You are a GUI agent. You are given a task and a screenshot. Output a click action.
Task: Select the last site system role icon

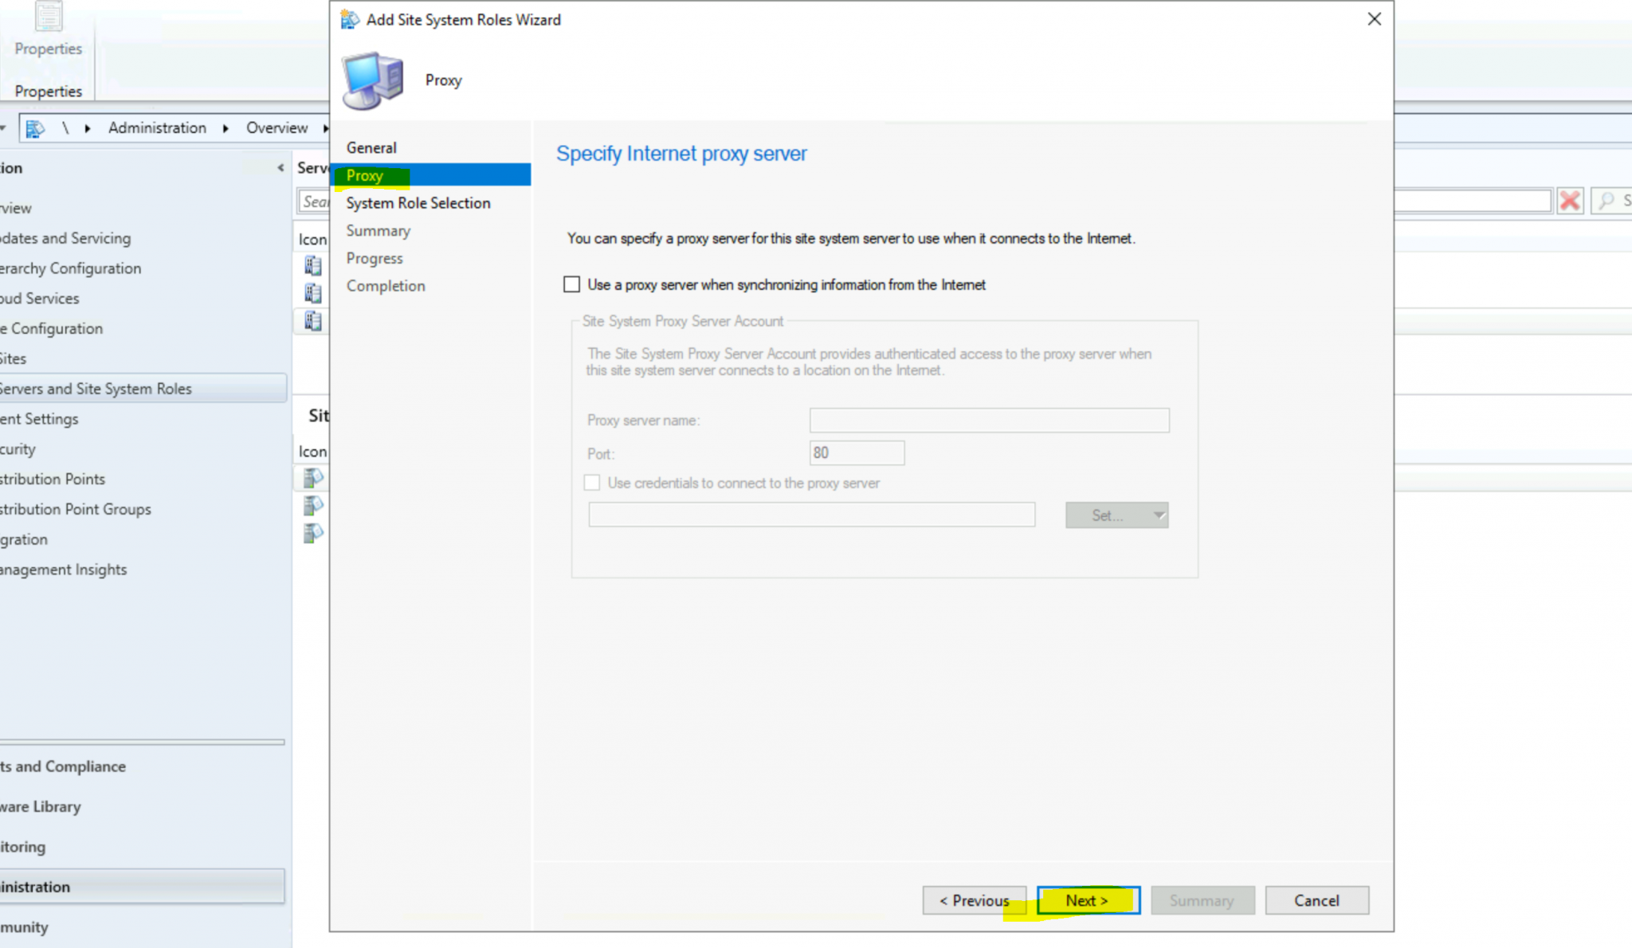point(312,533)
